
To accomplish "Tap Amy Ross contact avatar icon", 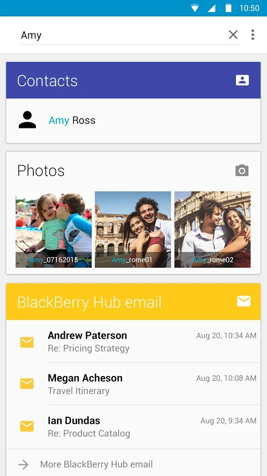I will tap(27, 120).
